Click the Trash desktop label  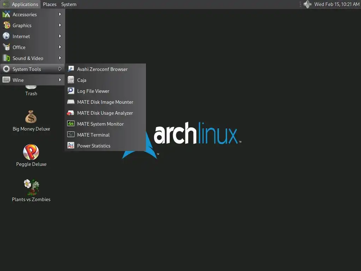[x=31, y=94]
